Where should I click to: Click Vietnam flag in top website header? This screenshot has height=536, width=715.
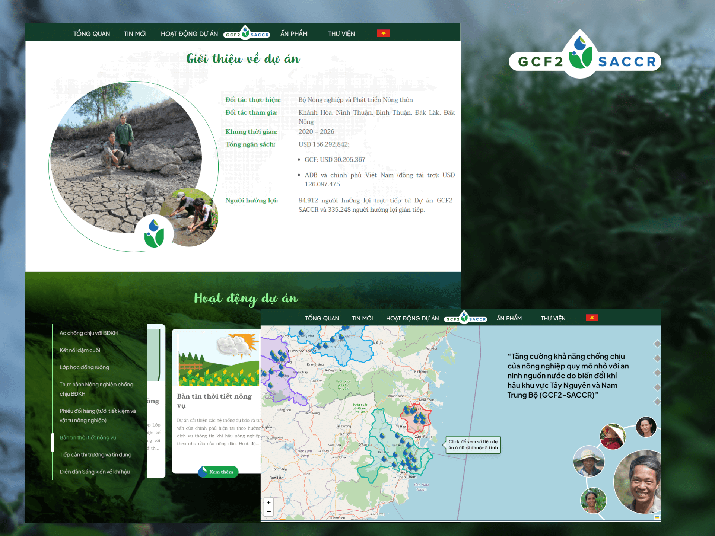383,33
